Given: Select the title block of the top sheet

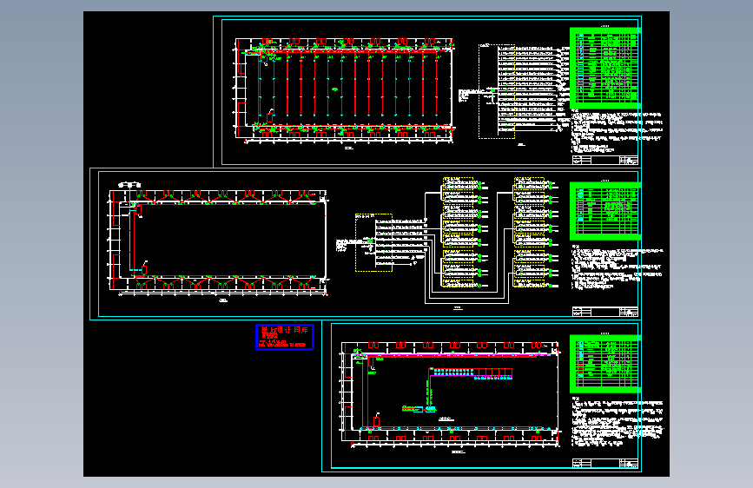Looking at the screenshot, I should point(605,160).
